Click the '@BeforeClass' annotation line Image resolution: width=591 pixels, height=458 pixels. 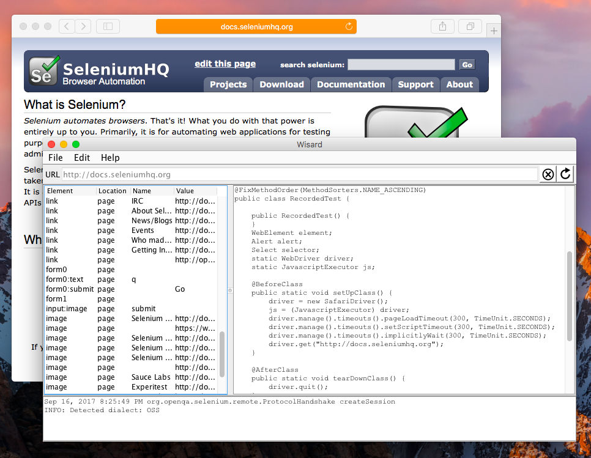pos(277,284)
